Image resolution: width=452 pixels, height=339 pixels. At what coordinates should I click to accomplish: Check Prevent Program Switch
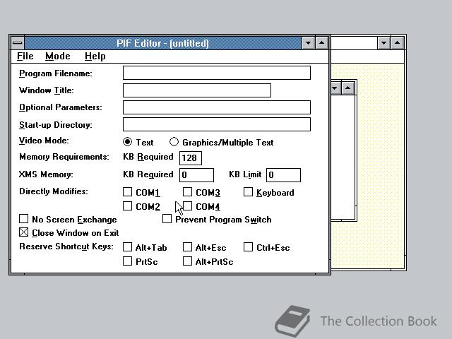pyautogui.click(x=167, y=219)
